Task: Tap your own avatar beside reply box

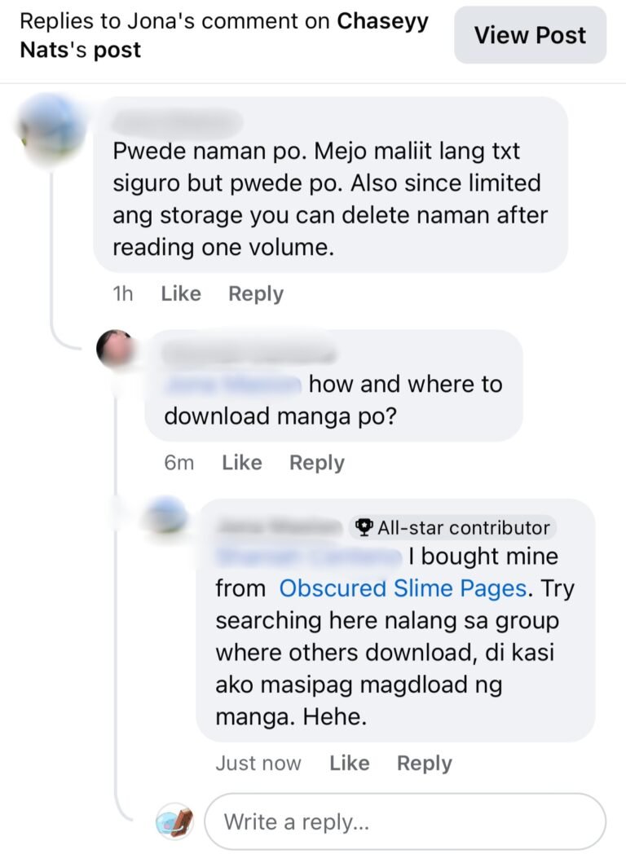Action: tap(174, 821)
